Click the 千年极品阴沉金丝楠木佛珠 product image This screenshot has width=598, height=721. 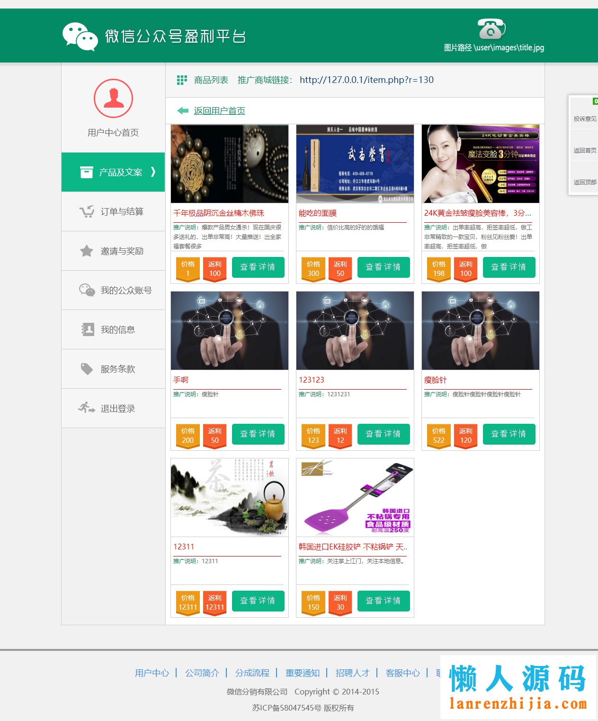tap(229, 164)
